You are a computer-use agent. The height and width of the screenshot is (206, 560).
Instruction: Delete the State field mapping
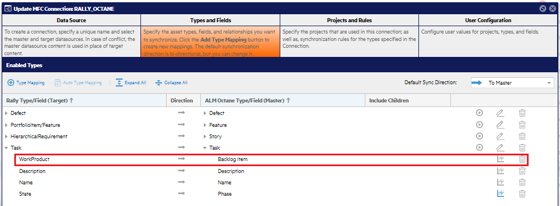pyautogui.click(x=522, y=193)
